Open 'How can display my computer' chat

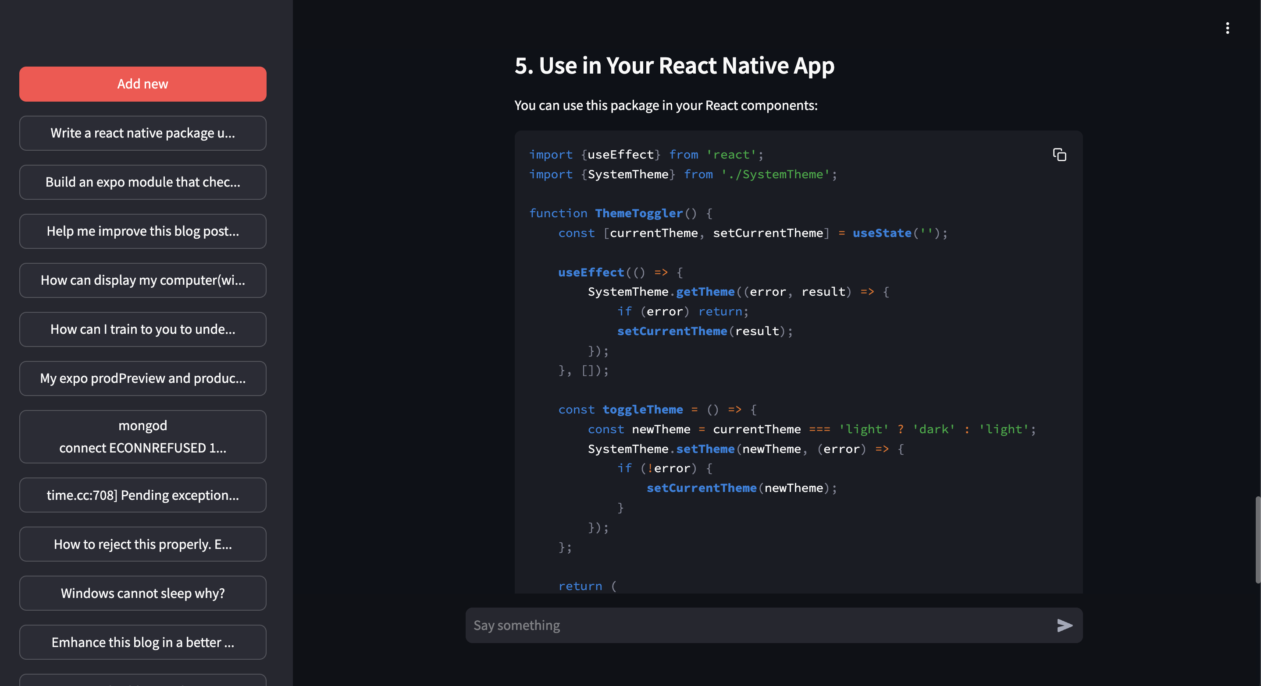[142, 280]
